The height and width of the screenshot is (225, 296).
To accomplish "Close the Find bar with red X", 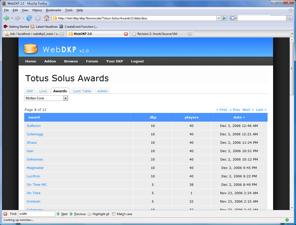I will click(x=5, y=214).
